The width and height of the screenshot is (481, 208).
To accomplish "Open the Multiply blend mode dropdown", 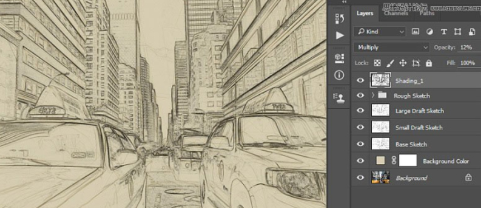I will point(392,48).
